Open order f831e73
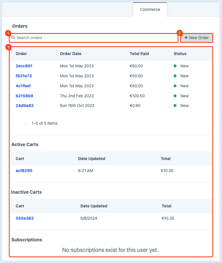Image resolution: width=222 pixels, height=263 pixels. [24, 76]
